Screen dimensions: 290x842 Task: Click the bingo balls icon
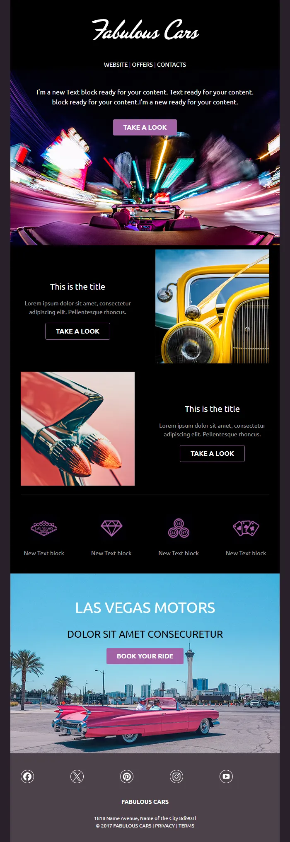click(x=179, y=528)
